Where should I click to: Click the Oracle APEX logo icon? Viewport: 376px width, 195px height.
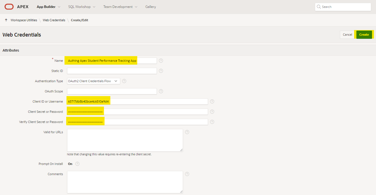point(9,7)
